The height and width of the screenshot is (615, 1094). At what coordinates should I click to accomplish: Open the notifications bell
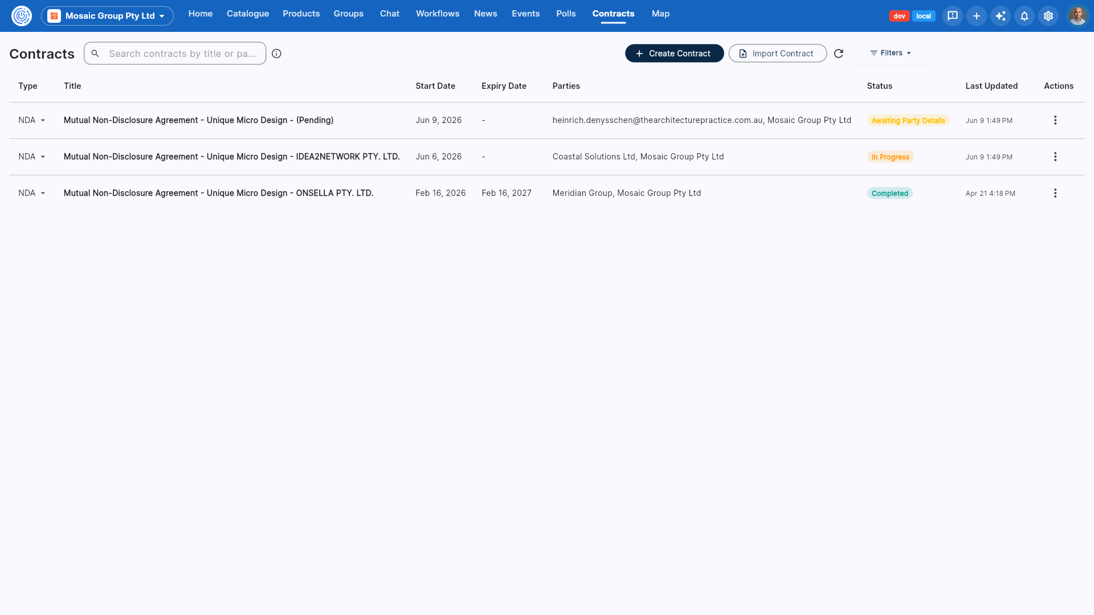(1024, 16)
